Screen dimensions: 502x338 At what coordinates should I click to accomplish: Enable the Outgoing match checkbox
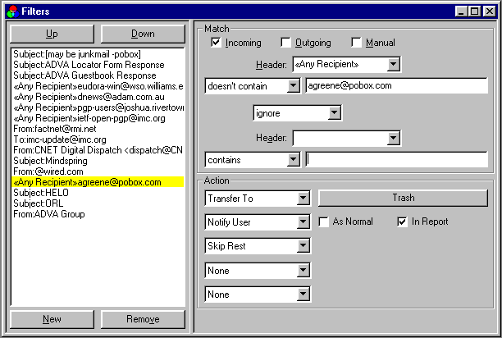point(286,43)
